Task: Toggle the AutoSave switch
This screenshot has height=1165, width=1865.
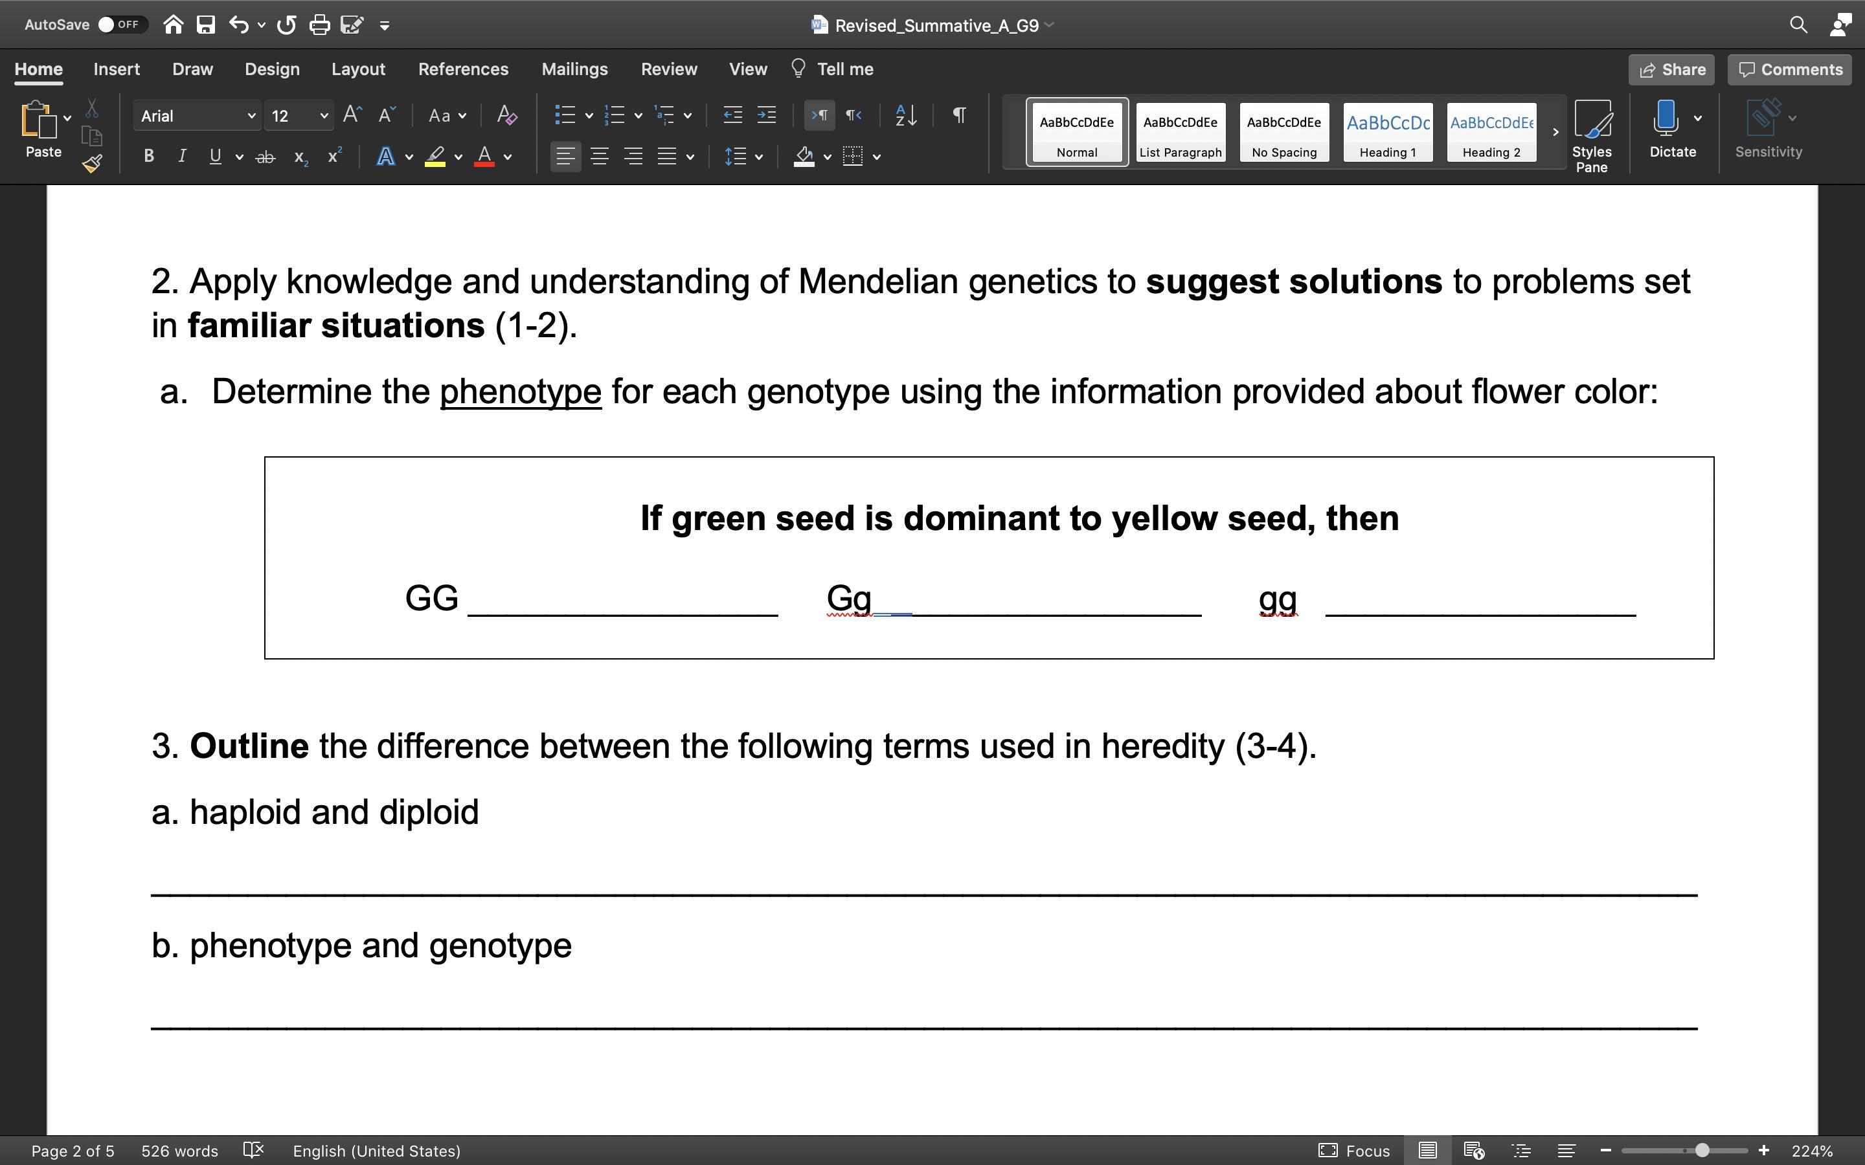Action: (122, 25)
